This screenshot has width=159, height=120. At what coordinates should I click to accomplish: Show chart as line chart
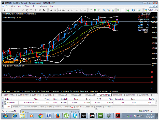coord(99,10)
